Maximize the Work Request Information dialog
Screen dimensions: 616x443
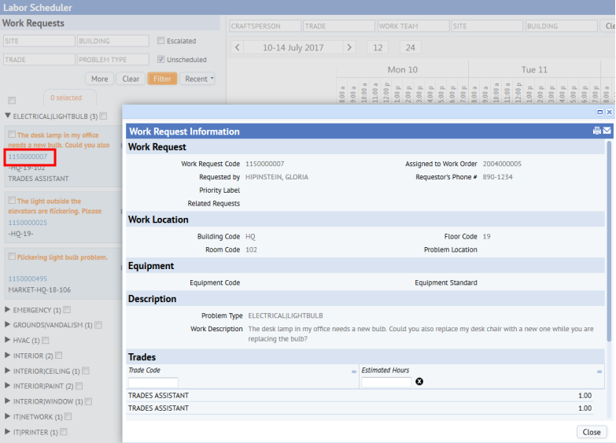point(599,113)
